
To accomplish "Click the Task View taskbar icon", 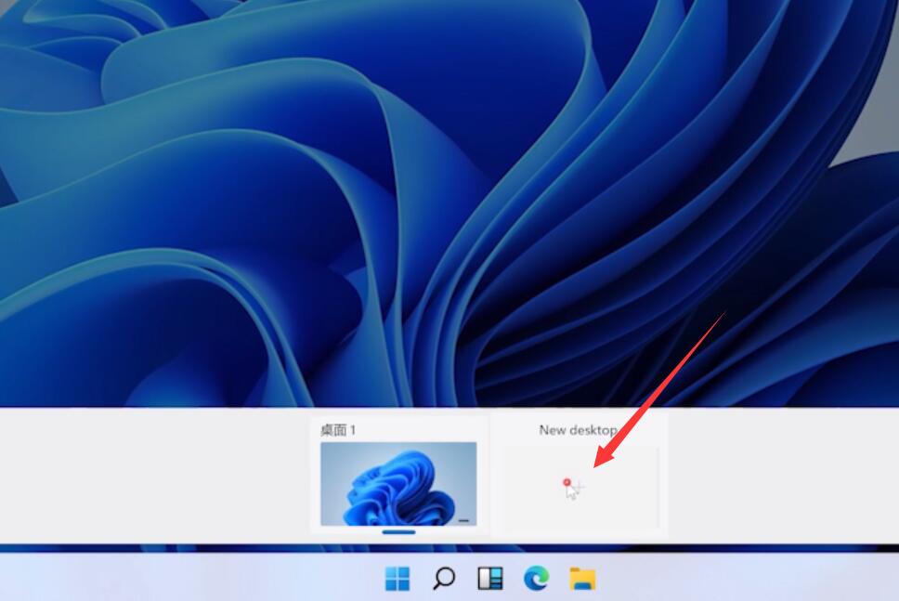I will click(x=490, y=578).
